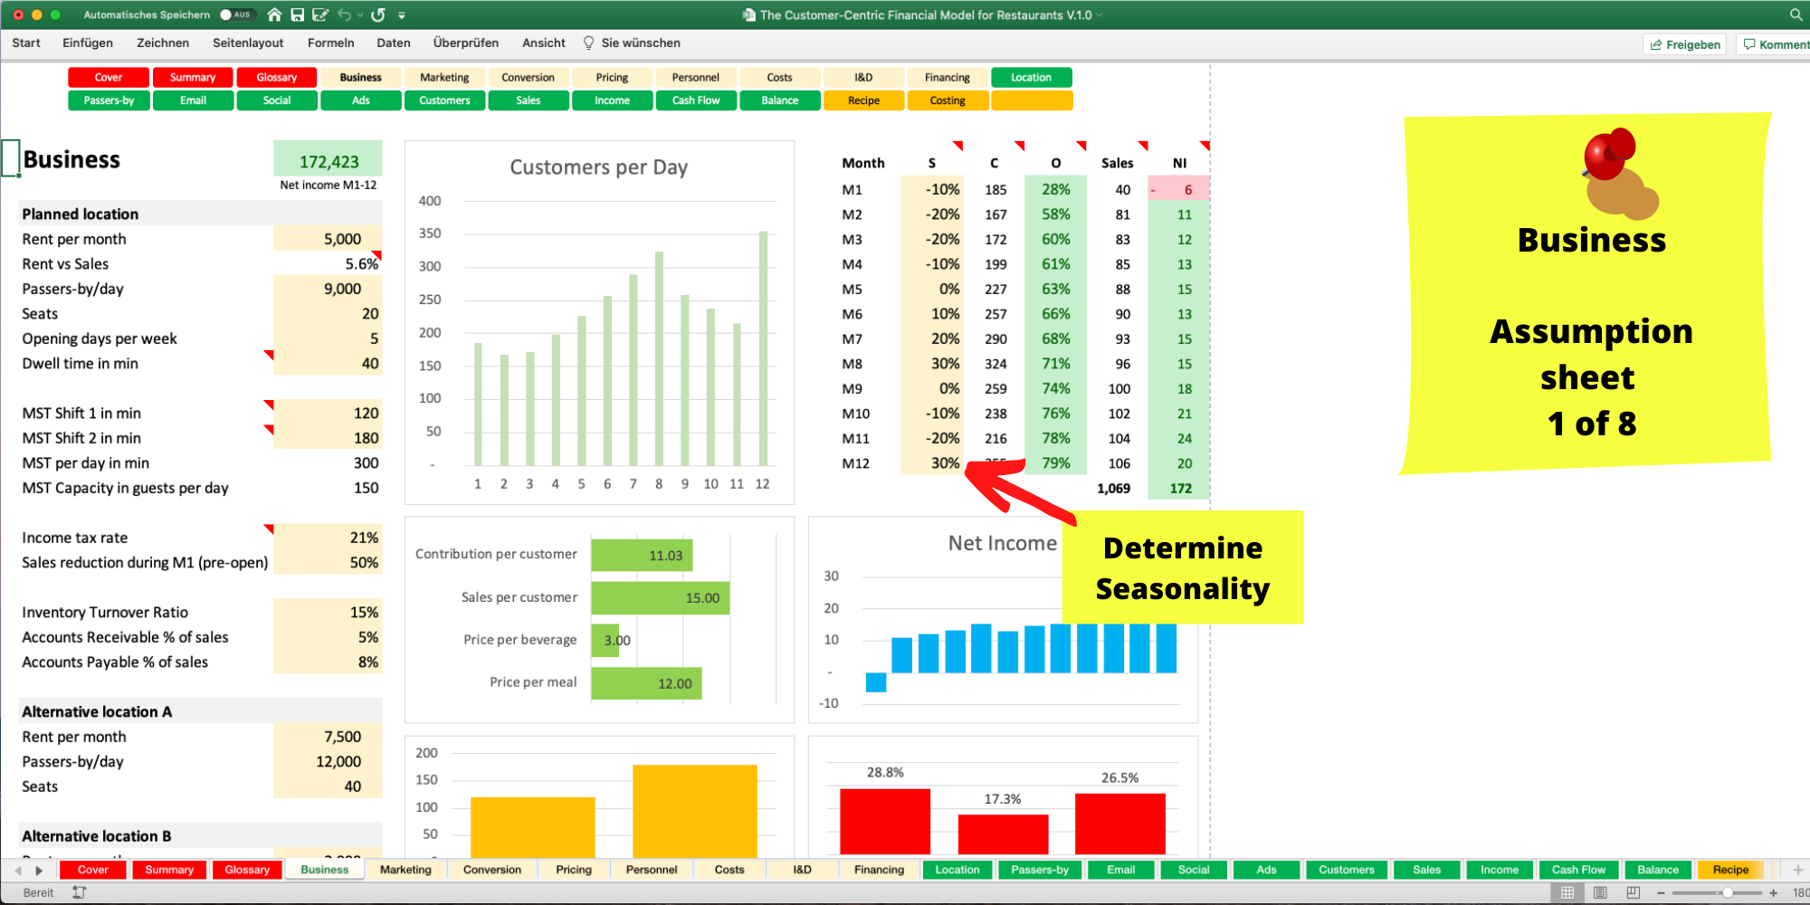Screen dimensions: 1810x905
Task: Click the orange Recipe navigation button in sheet
Action: (x=863, y=100)
